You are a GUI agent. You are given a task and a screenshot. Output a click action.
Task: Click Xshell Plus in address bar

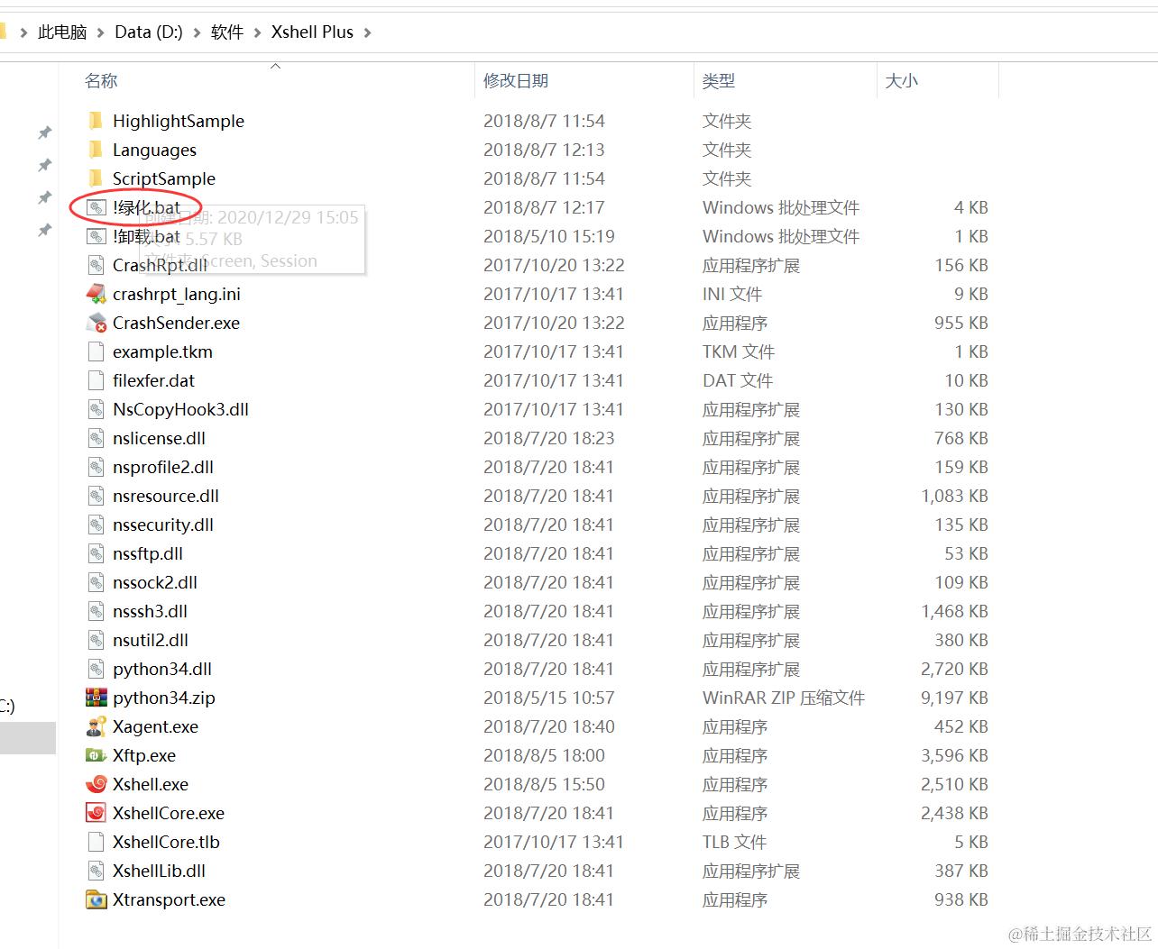312,32
